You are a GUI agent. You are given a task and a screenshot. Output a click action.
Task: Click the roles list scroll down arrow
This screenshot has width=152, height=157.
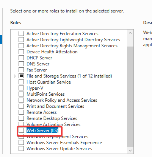130,151
